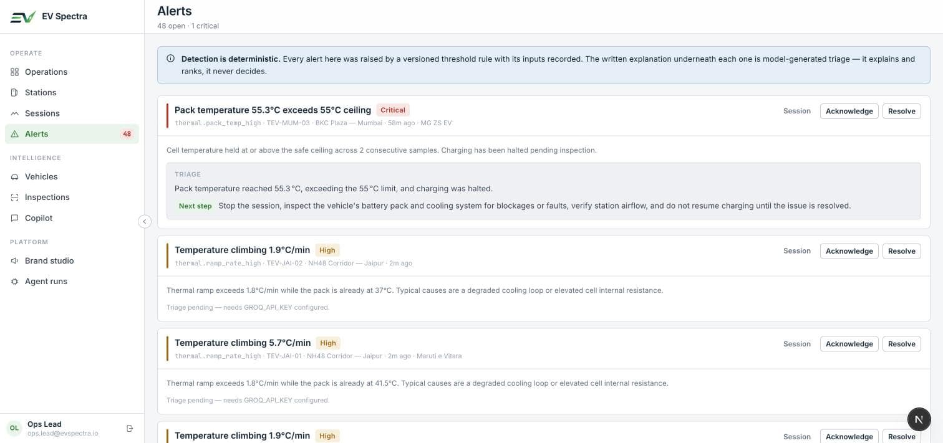Viewport: 943px width, 443px height.
Task: Collapse the sidebar with the chevron button
Action: click(x=145, y=221)
